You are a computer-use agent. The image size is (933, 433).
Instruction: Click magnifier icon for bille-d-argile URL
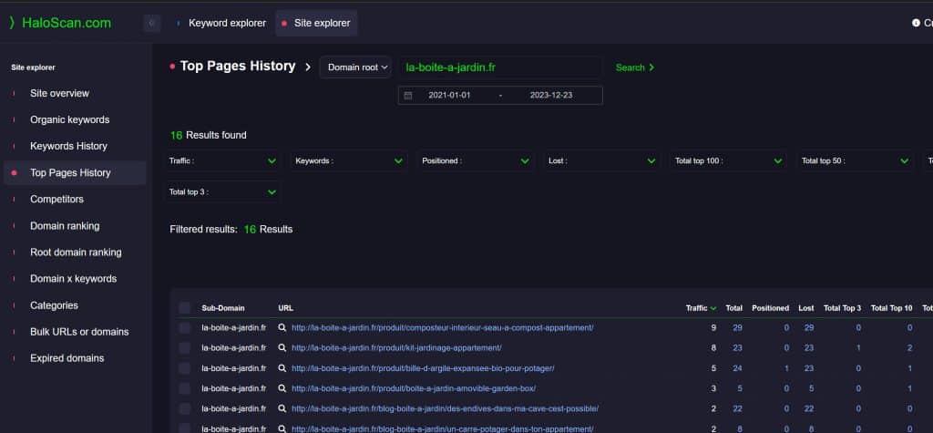[282, 368]
